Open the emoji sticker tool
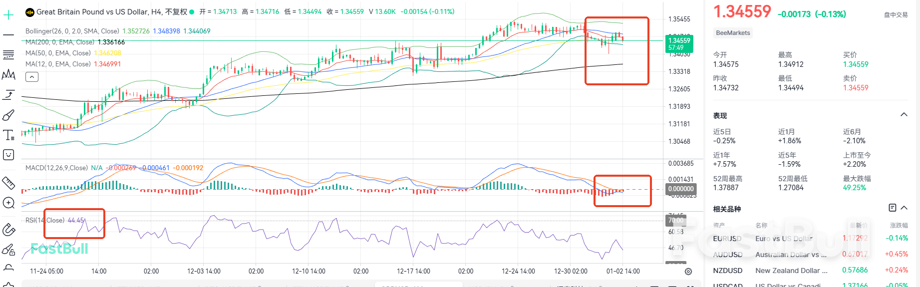The image size is (920, 287). click(8, 155)
